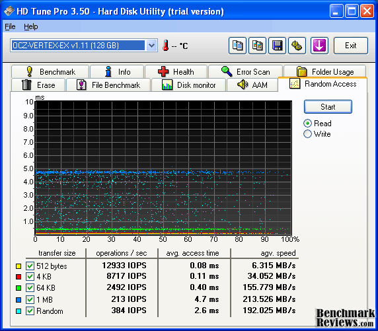Image resolution: width=378 pixels, height=331 pixels.
Task: Click the avg. access time column header
Action: click(x=192, y=253)
